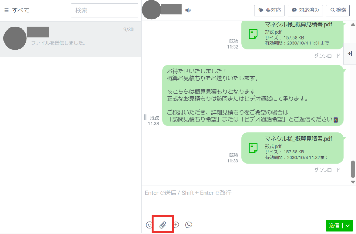Expand the side panel with the arrow tab
The width and height of the screenshot is (356, 234).
click(x=350, y=54)
